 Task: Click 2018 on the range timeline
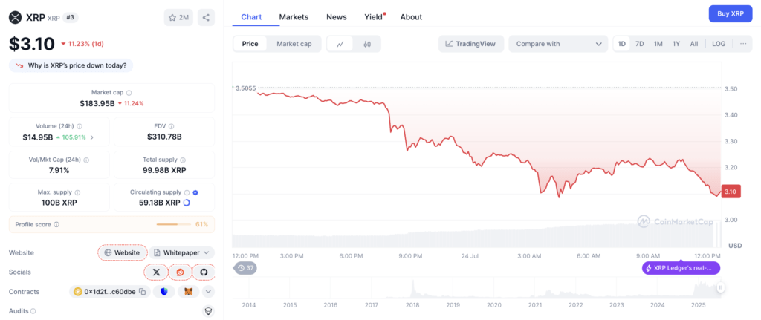pos(412,305)
